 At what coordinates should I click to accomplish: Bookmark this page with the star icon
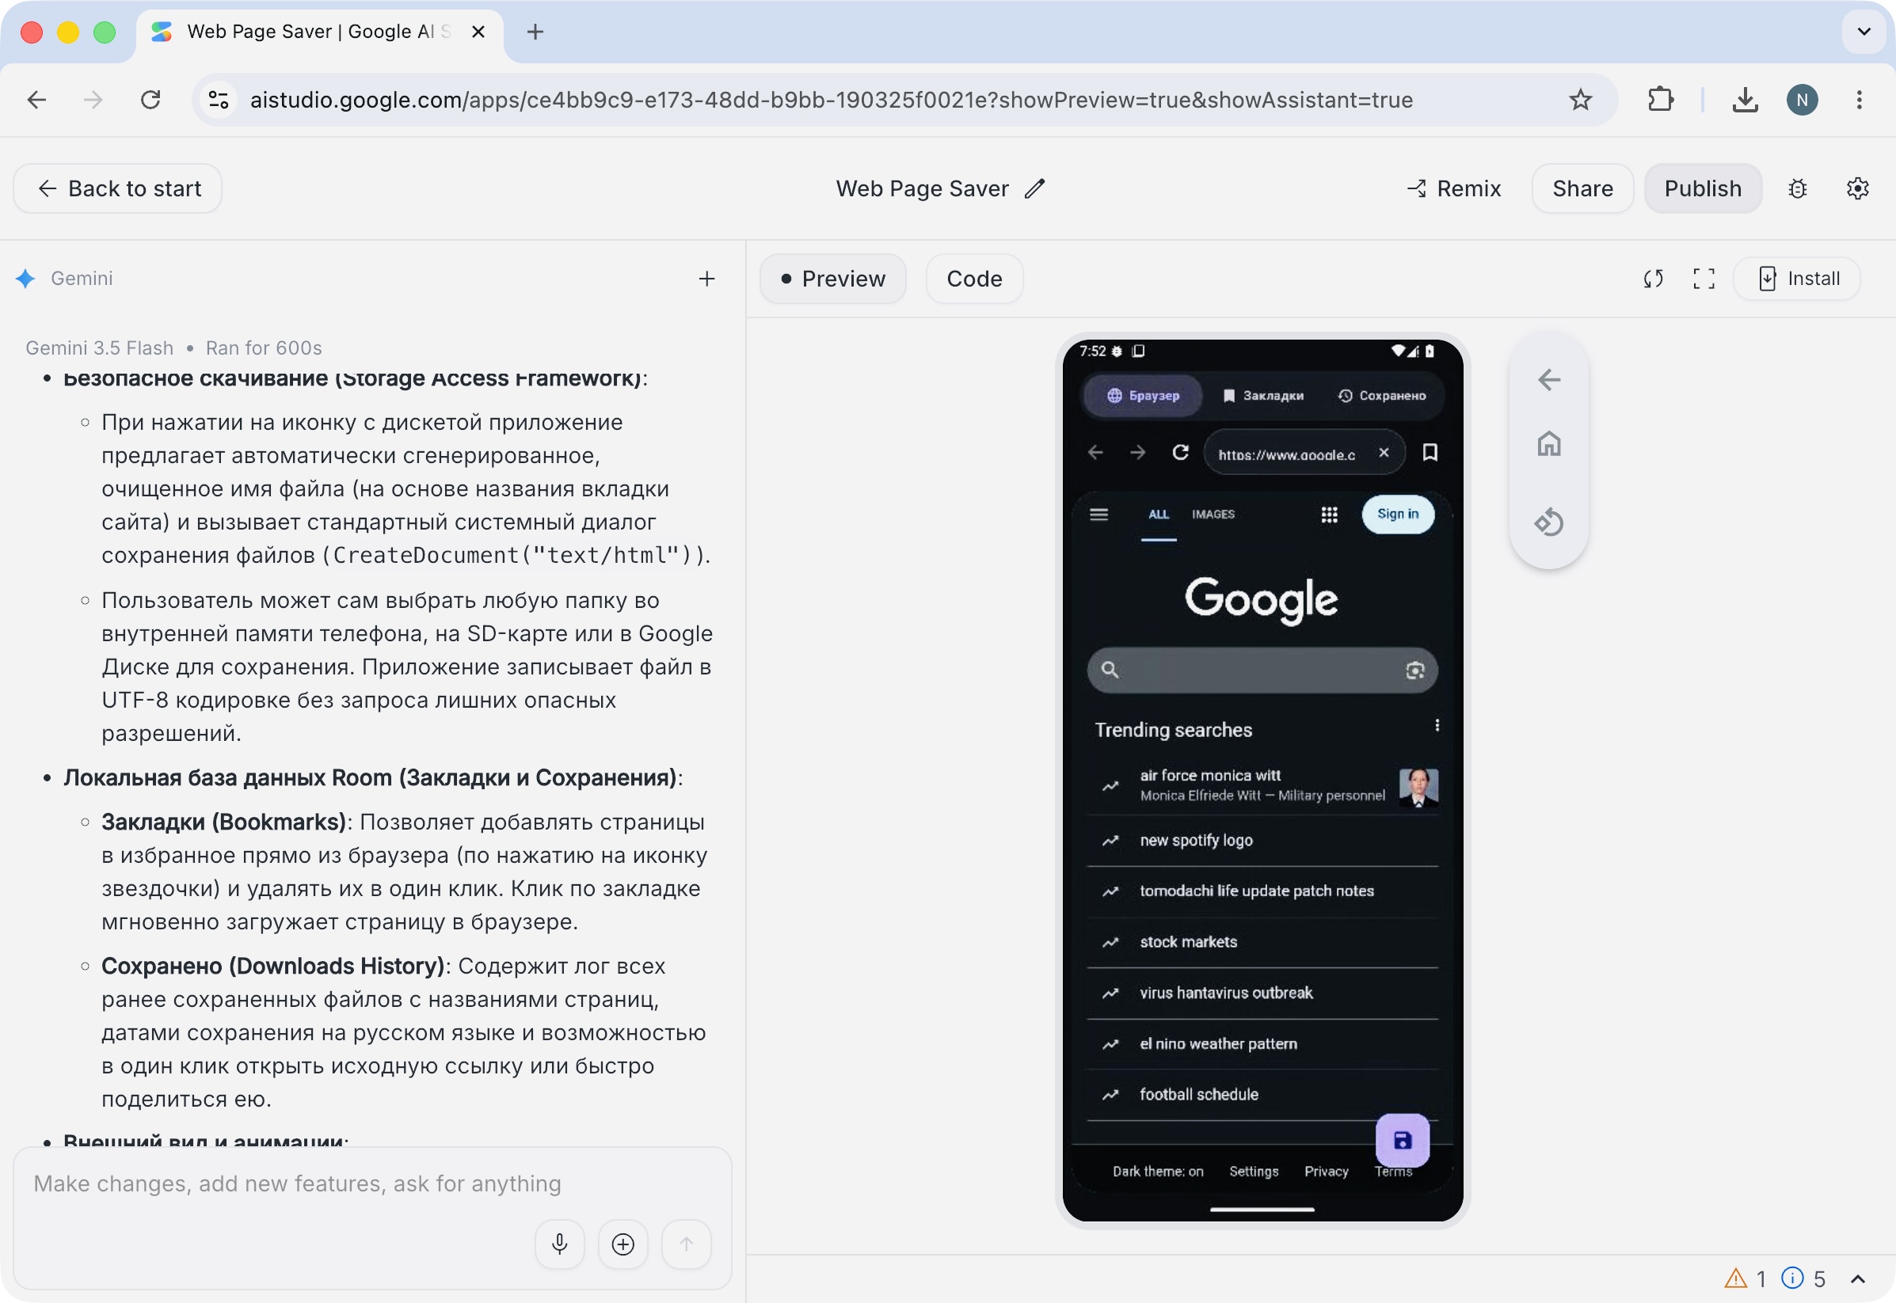pyautogui.click(x=1580, y=100)
